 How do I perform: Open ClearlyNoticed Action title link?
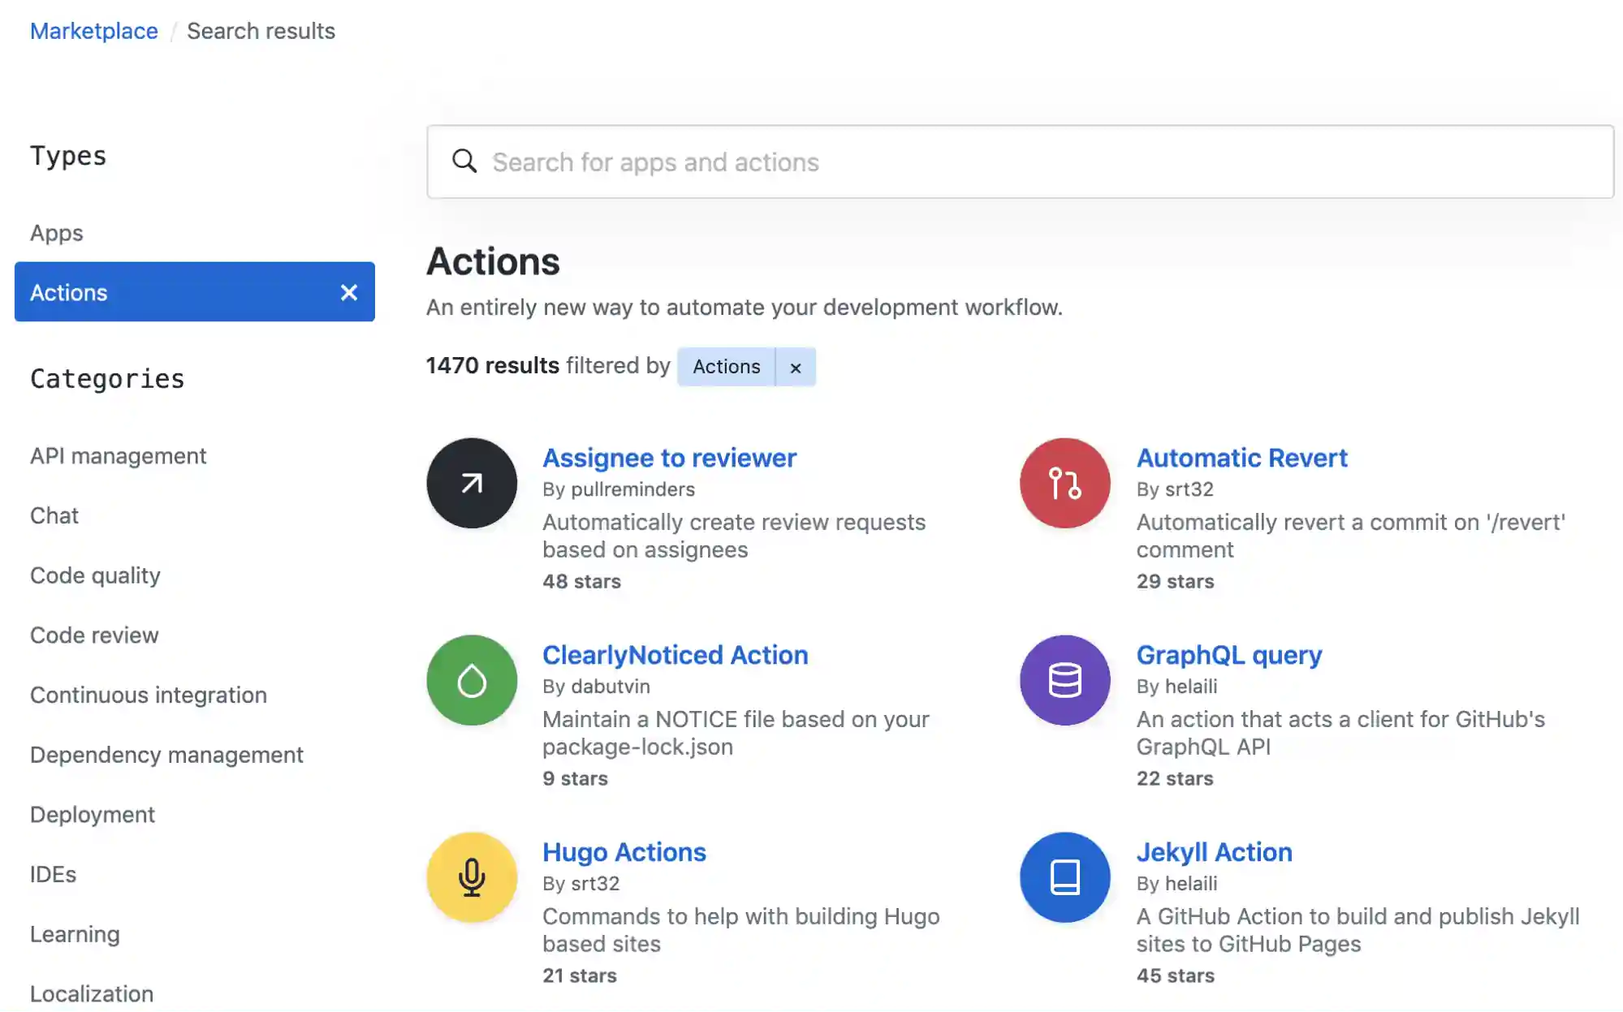[675, 655]
